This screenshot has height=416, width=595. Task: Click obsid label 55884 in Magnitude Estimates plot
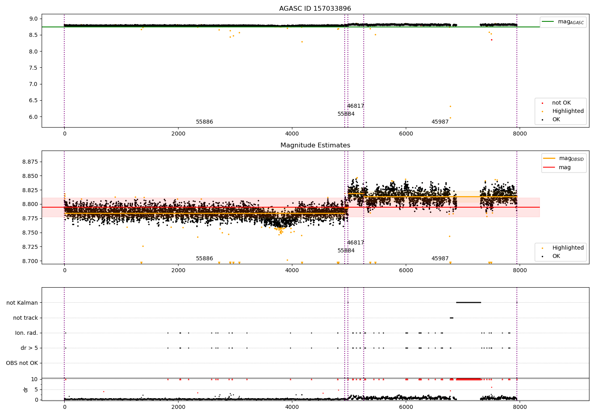pyautogui.click(x=346, y=251)
